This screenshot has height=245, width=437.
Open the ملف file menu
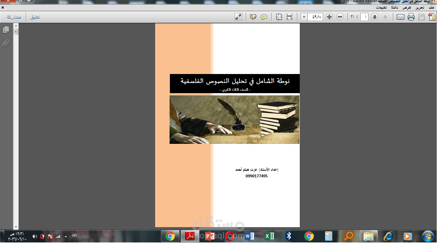click(x=431, y=7)
